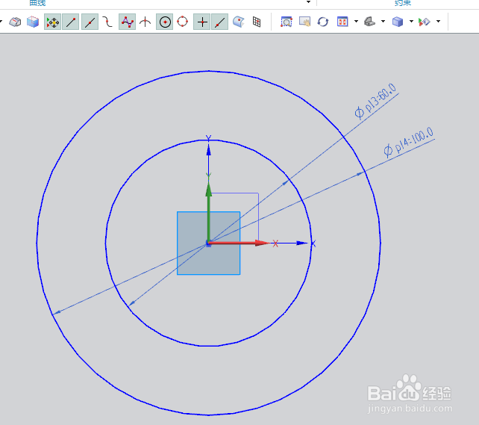Viewport: 479px width, 425px height.
Task: Click the Point on Bounded Grid icon
Action: tap(257, 22)
